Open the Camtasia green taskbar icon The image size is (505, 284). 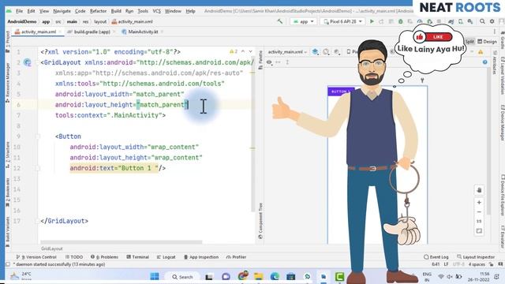[x=339, y=276]
